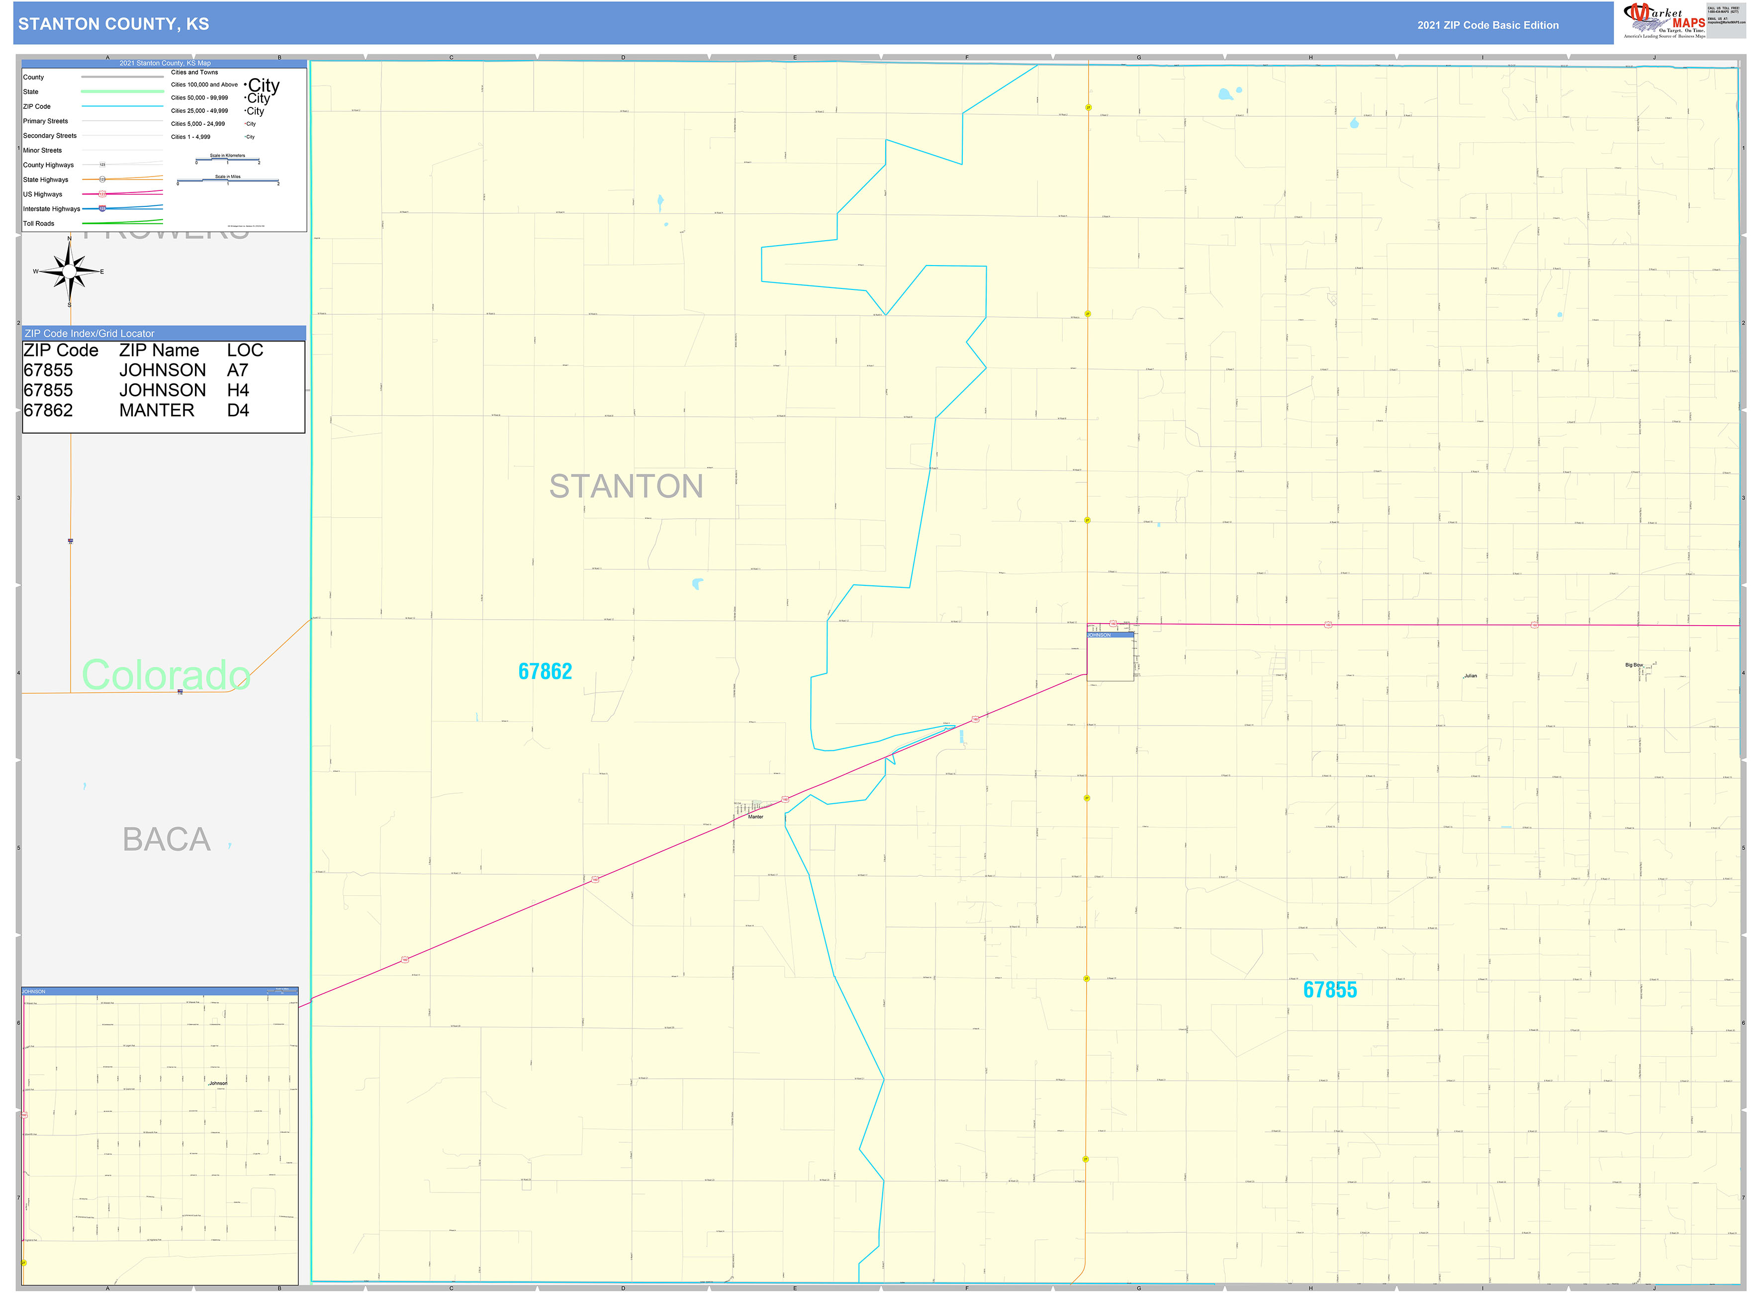Click the Cities 100,000 and Above city dot

[246, 85]
